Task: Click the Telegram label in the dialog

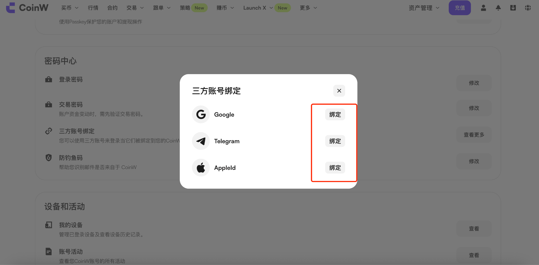Action: coord(227,141)
